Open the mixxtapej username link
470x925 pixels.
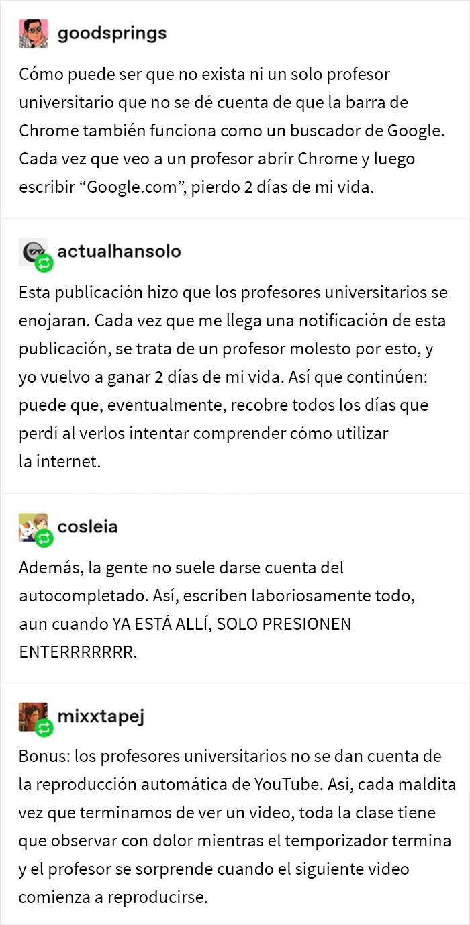pyautogui.click(x=101, y=716)
